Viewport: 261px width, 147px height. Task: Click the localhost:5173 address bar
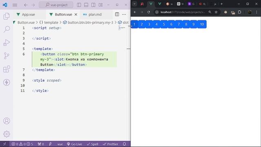[183, 12]
